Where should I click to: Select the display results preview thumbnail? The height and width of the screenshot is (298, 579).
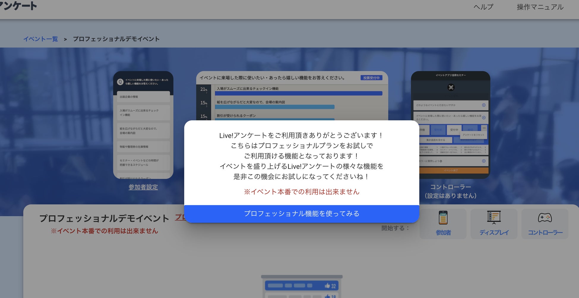(x=292, y=96)
